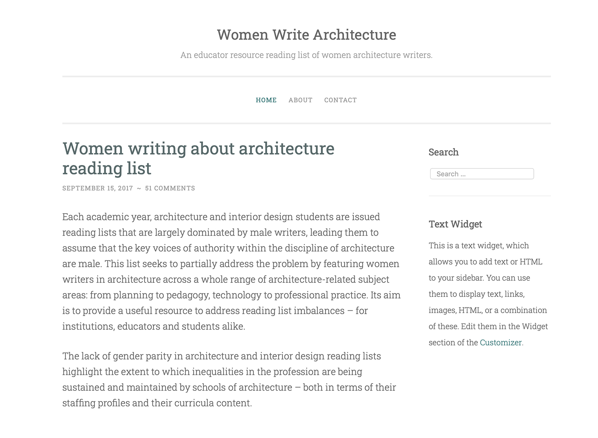Screen dimensions: 598x438
Task: Click the site tagline under the title
Action: coord(306,55)
